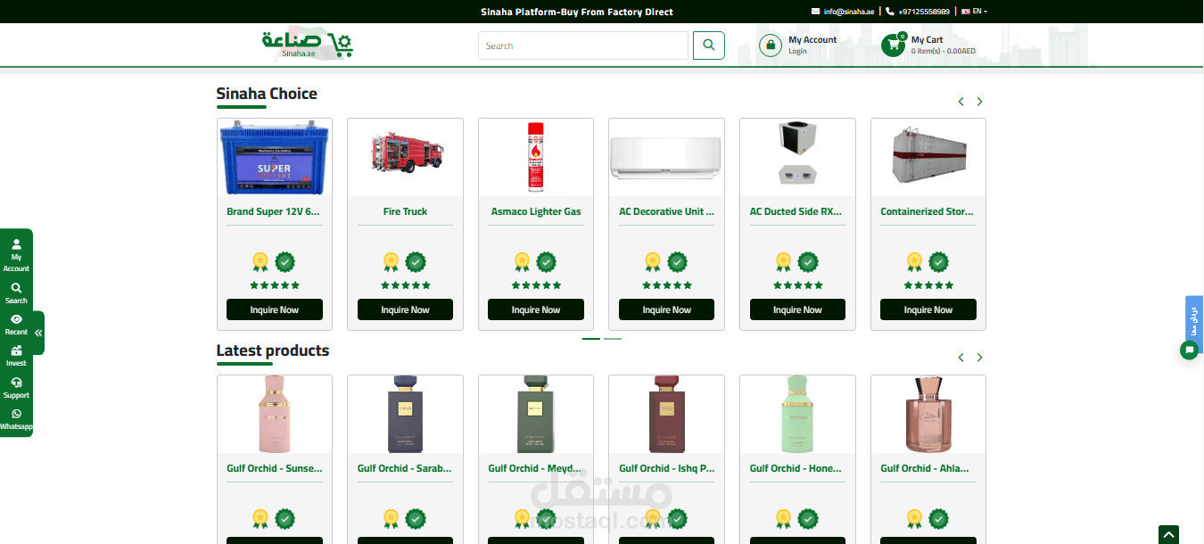Open Support in left sidebar
Viewport: 1204px width, 544px height.
tap(16, 388)
